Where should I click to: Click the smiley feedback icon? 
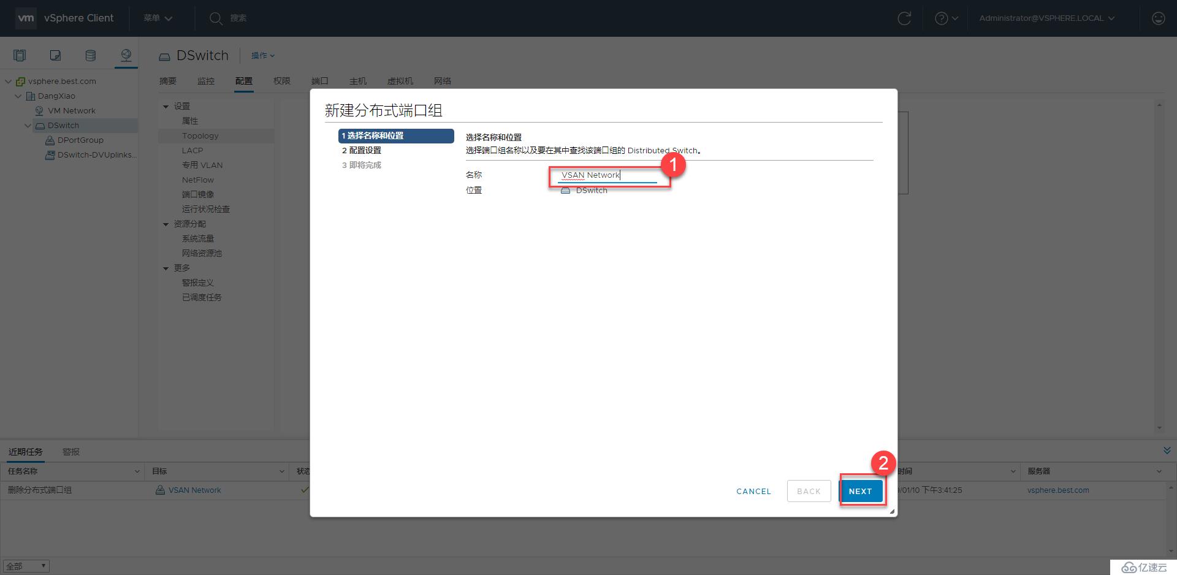(x=1158, y=18)
